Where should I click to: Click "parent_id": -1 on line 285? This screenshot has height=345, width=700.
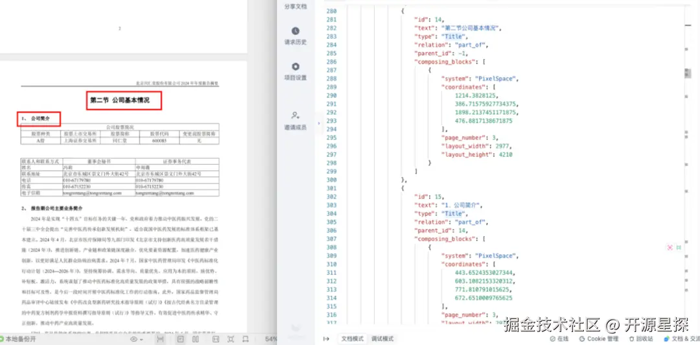coord(443,54)
